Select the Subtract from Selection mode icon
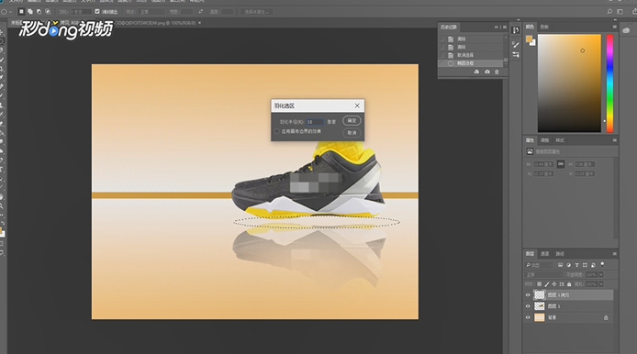The image size is (637, 354). point(39,11)
